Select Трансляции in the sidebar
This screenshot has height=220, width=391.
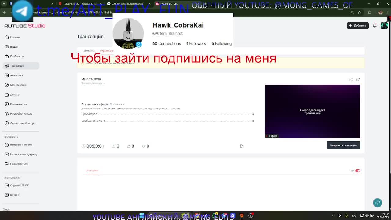click(21, 66)
